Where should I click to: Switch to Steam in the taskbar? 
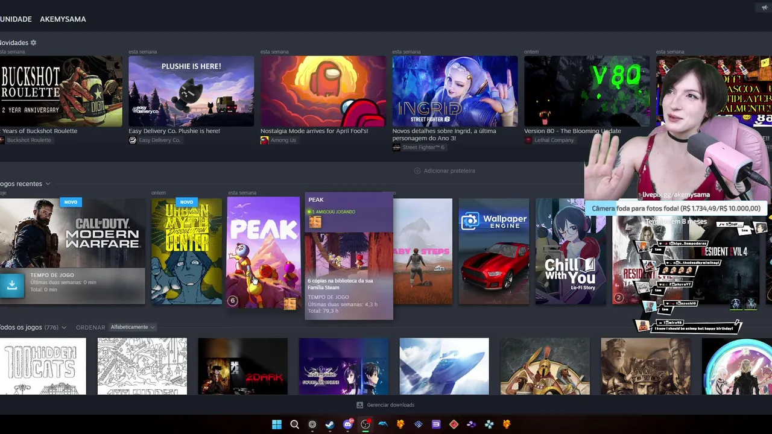pyautogui.click(x=330, y=424)
